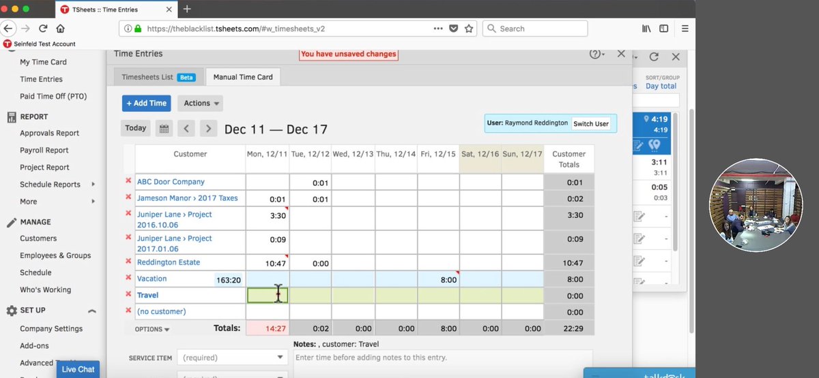Reload the browser page
This screenshot has width=819, height=378.
pos(43,29)
